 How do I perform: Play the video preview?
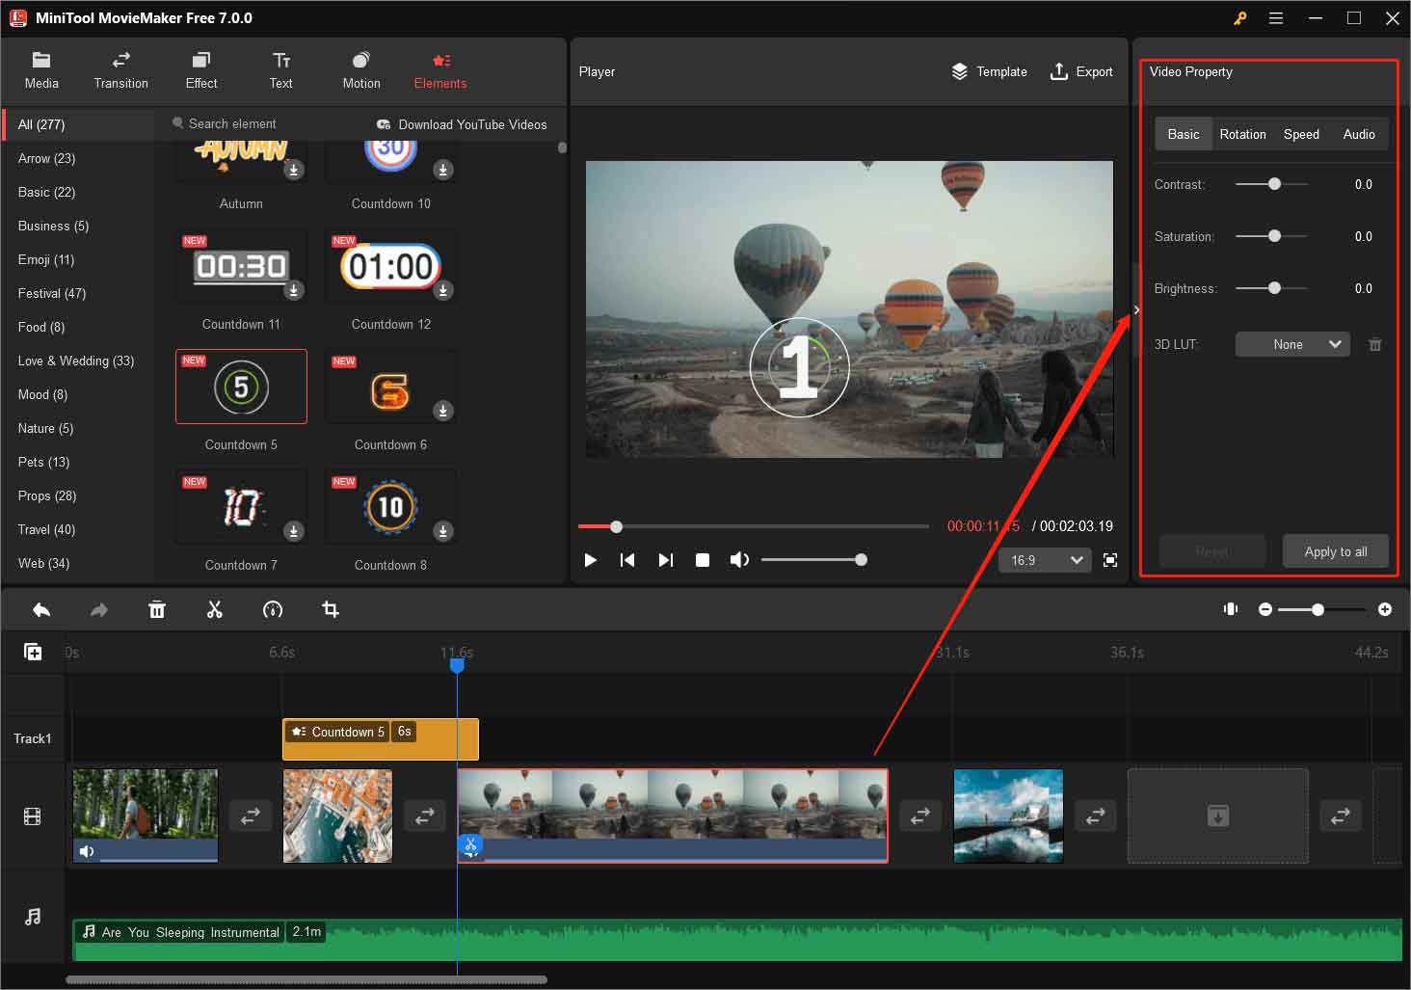(591, 560)
